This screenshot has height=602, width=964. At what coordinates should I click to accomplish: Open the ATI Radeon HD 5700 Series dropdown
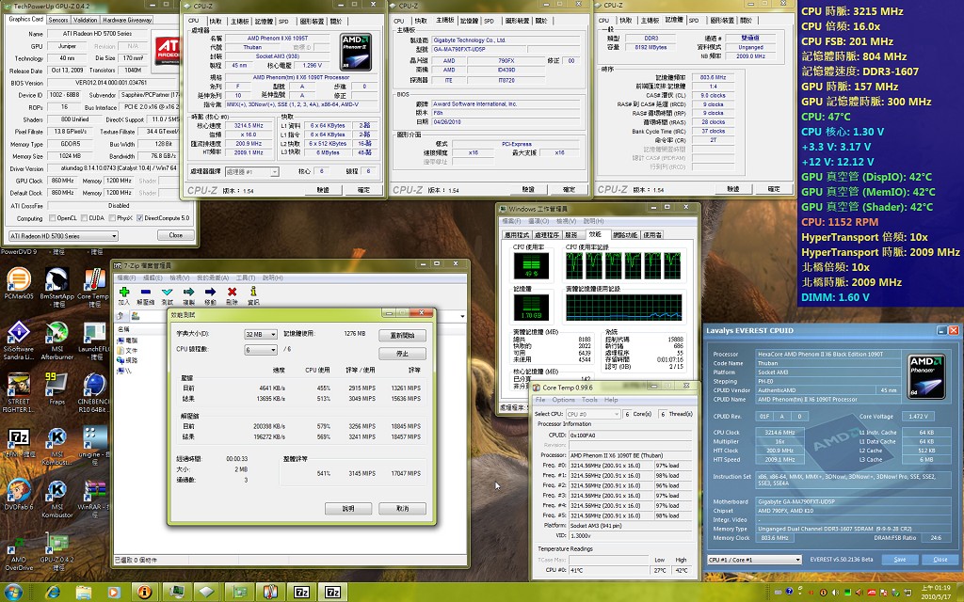63,236
